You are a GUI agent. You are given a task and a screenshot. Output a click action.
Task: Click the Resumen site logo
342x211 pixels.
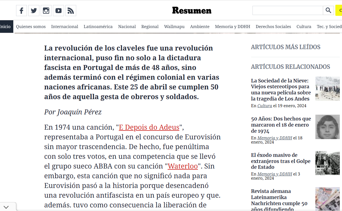click(x=192, y=11)
